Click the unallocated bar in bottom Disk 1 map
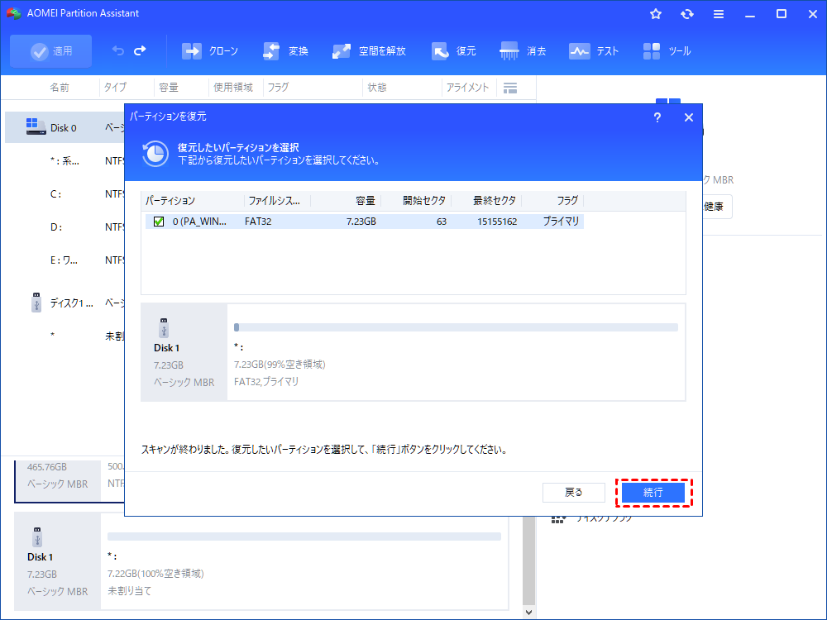827x620 pixels. [x=304, y=537]
